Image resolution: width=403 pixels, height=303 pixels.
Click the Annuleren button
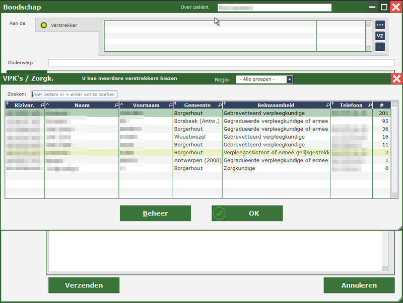[359, 285]
